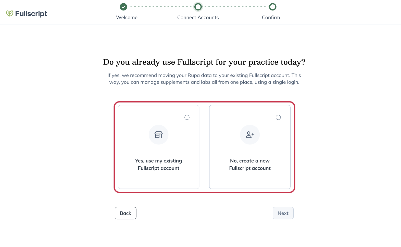Image resolution: width=401 pixels, height=247 pixels.
Task: Click the Fullscript leaf logo icon
Action: (x=10, y=13)
